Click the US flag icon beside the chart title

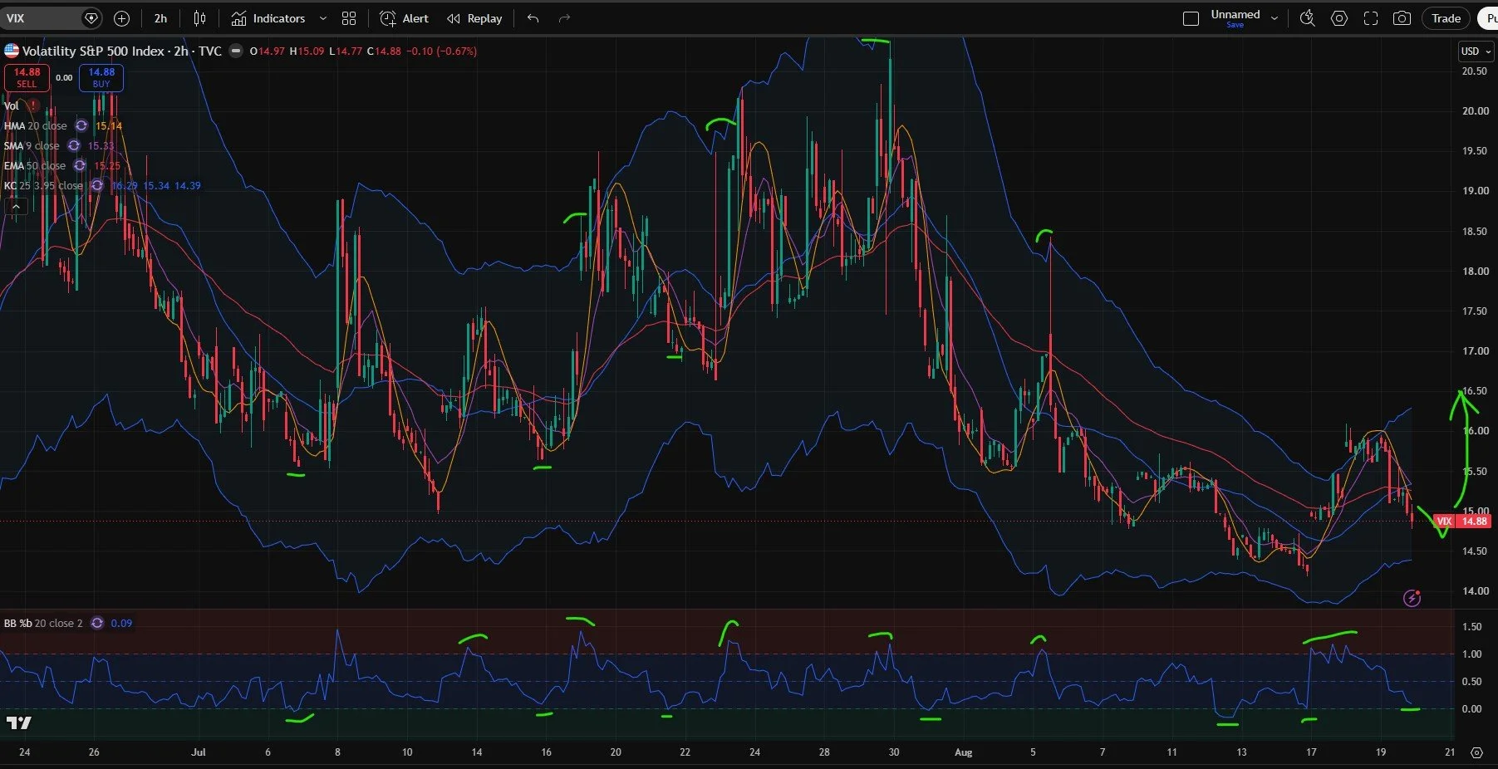(12, 51)
